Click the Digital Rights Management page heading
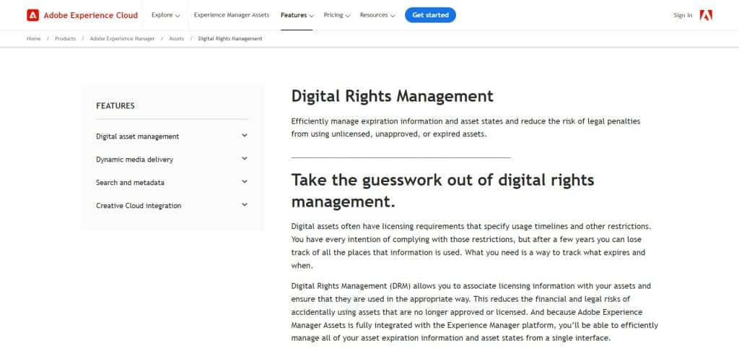This screenshot has height=351, width=739. [392, 96]
